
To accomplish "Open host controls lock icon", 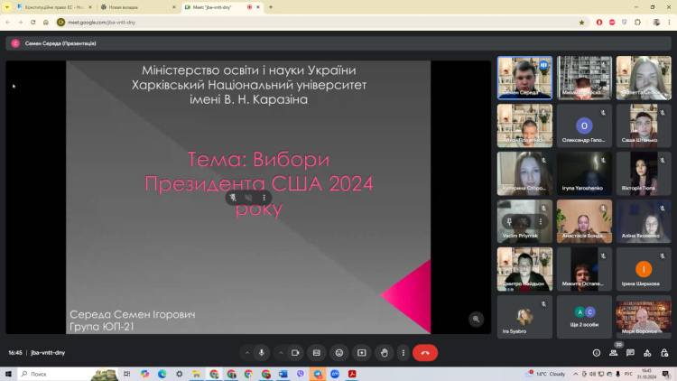I will (x=664, y=353).
